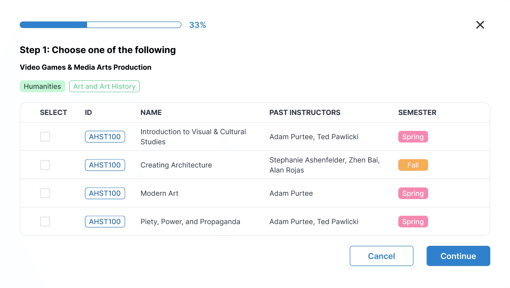Screen dimensions: 510x288
Task: Click the 33% progress bar
Action: (x=101, y=25)
